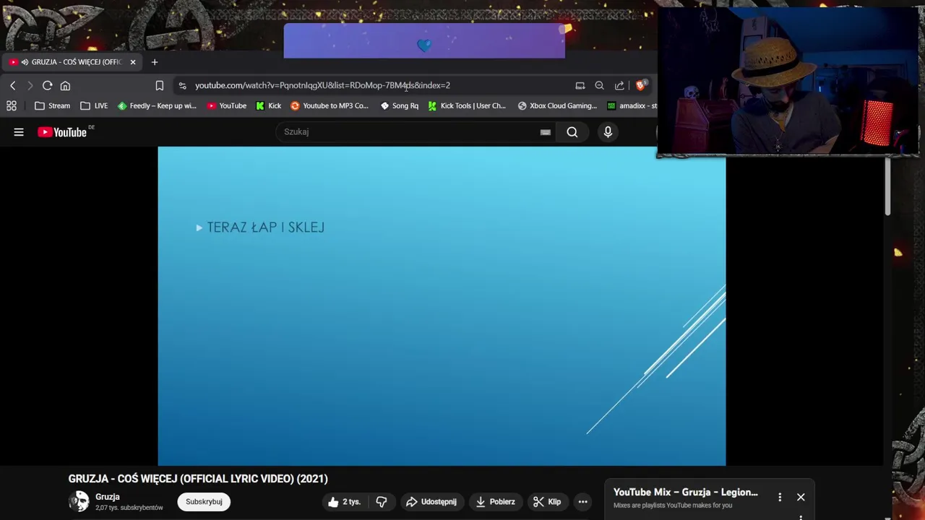Open the on-screen keyboard icon in search box
The width and height of the screenshot is (925, 520).
(x=546, y=132)
